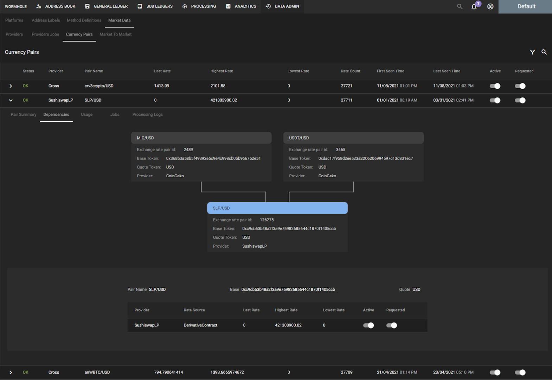552x380 pixels.
Task: Open the Market To Market sub-tab
Action: [x=116, y=34]
